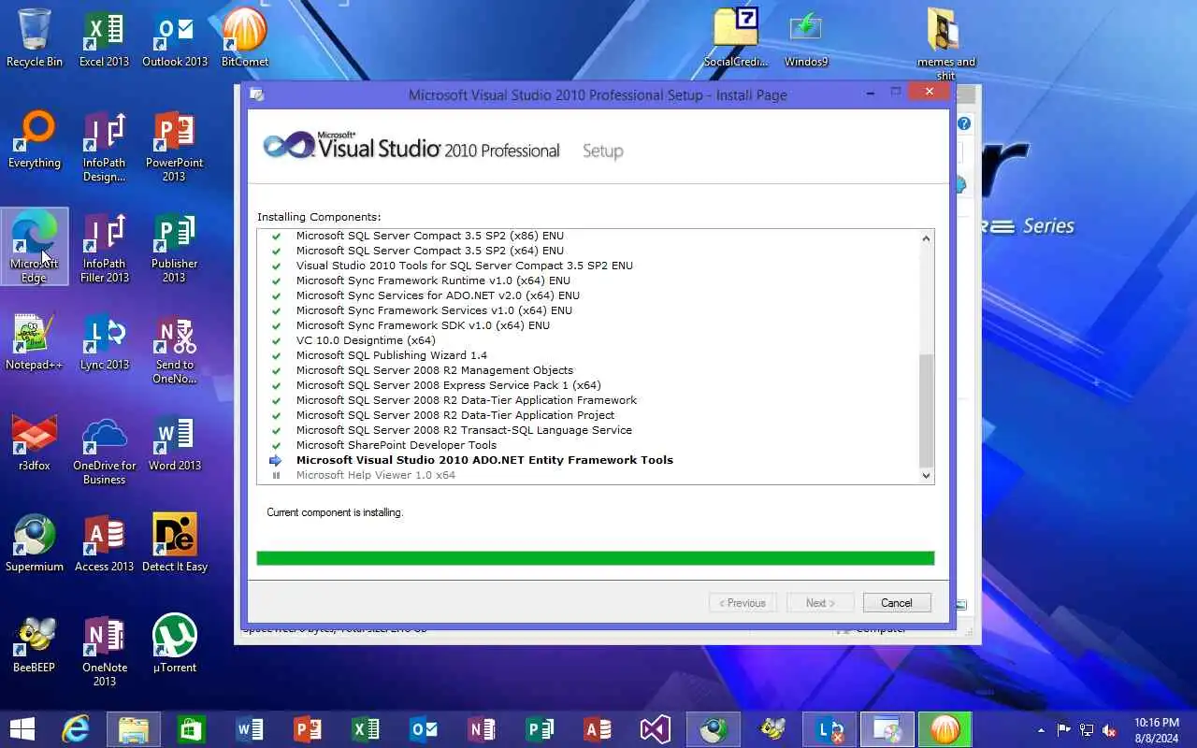Select Publisher 2013 desktop icon

[175, 247]
